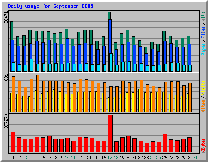Viewport: 208px width, 162px height.
Task: Select the red KBytes bar for day 26
Action: coord(165,143)
